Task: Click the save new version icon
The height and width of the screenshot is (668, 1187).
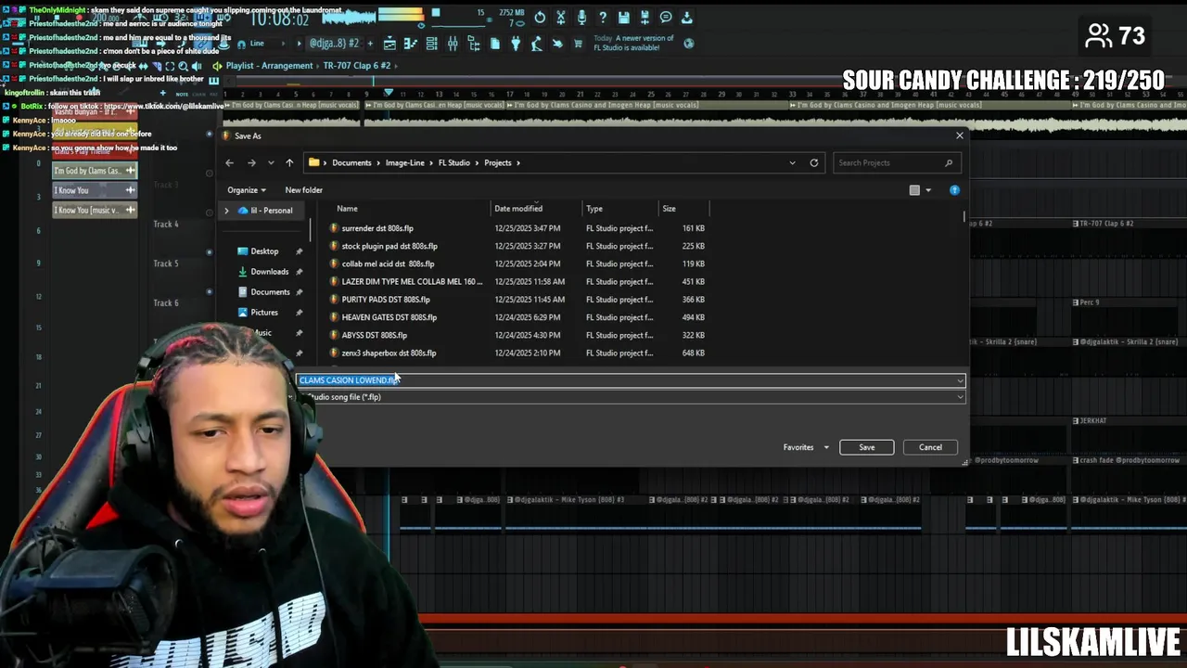Action: pyautogui.click(x=645, y=18)
